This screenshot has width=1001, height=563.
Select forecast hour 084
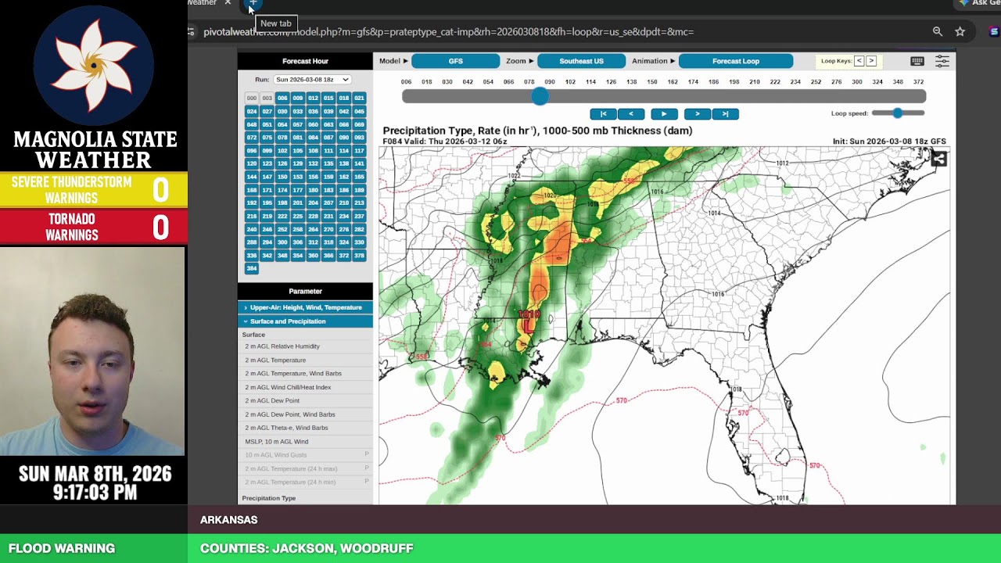pos(313,138)
